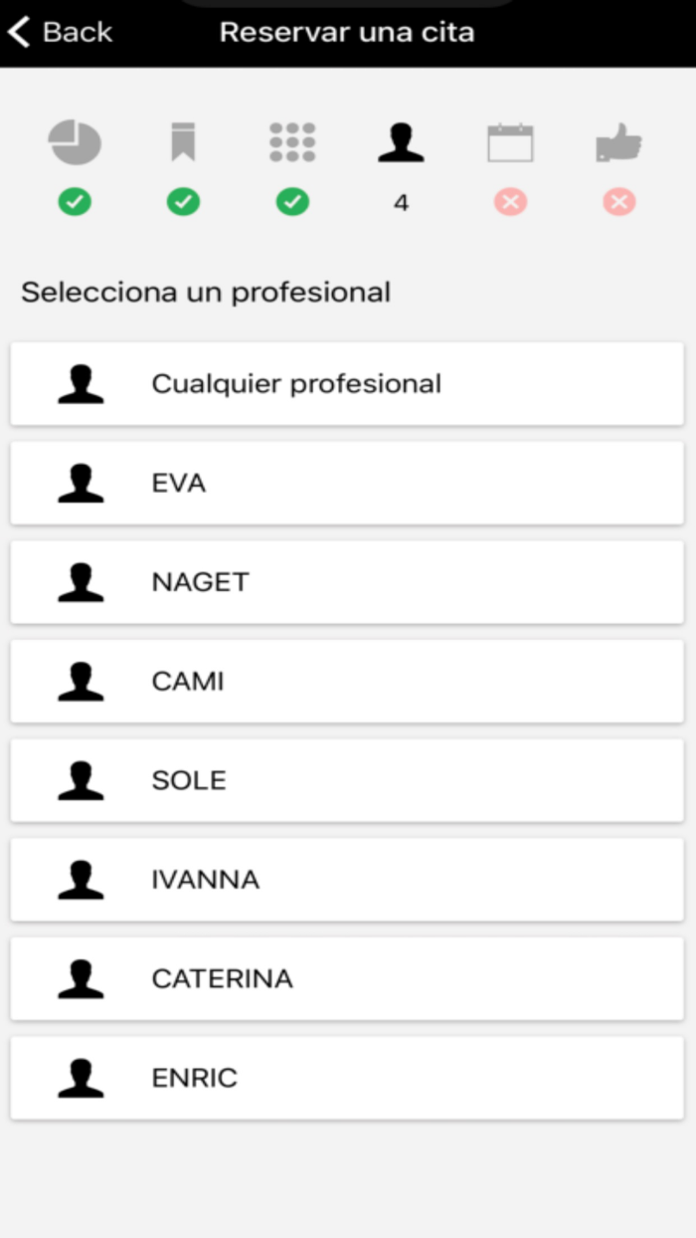Viewport: 696px width, 1238px height.
Task: Select the calendar step icon
Action: click(510, 142)
